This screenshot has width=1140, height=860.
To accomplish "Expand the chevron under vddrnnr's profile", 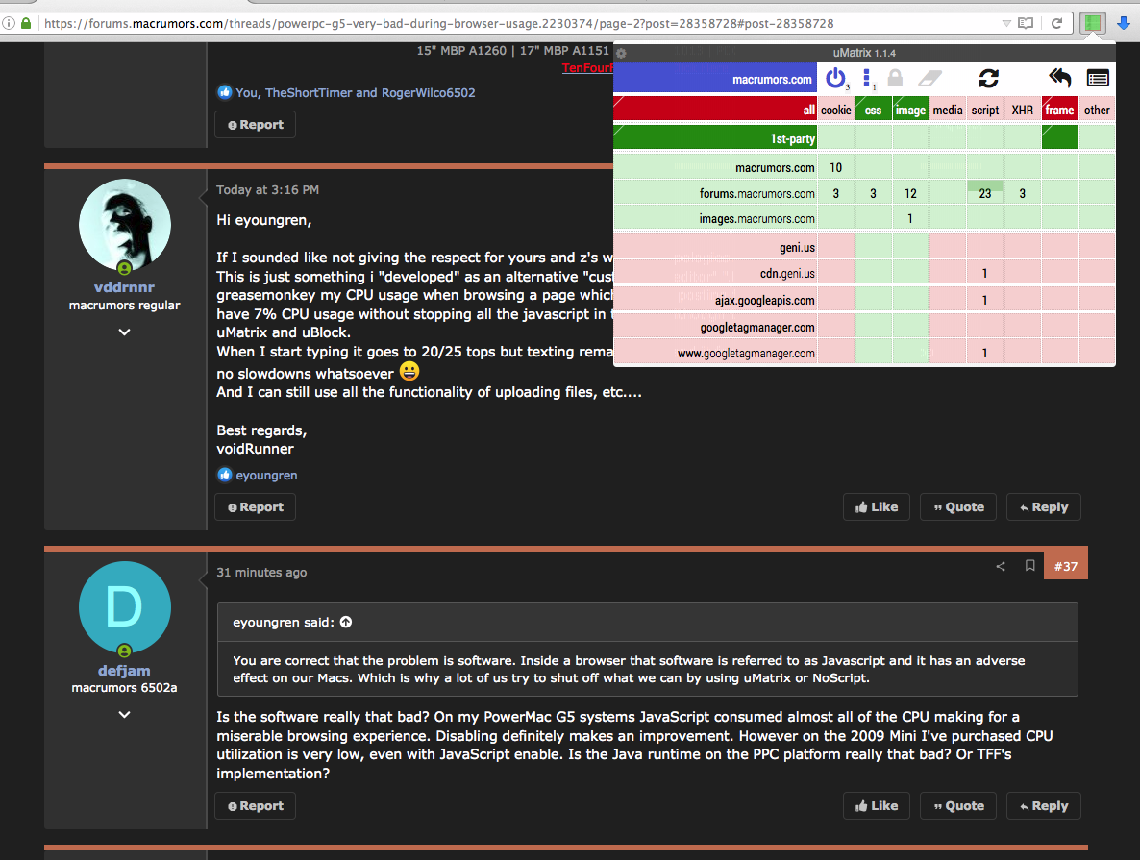I will tap(124, 332).
